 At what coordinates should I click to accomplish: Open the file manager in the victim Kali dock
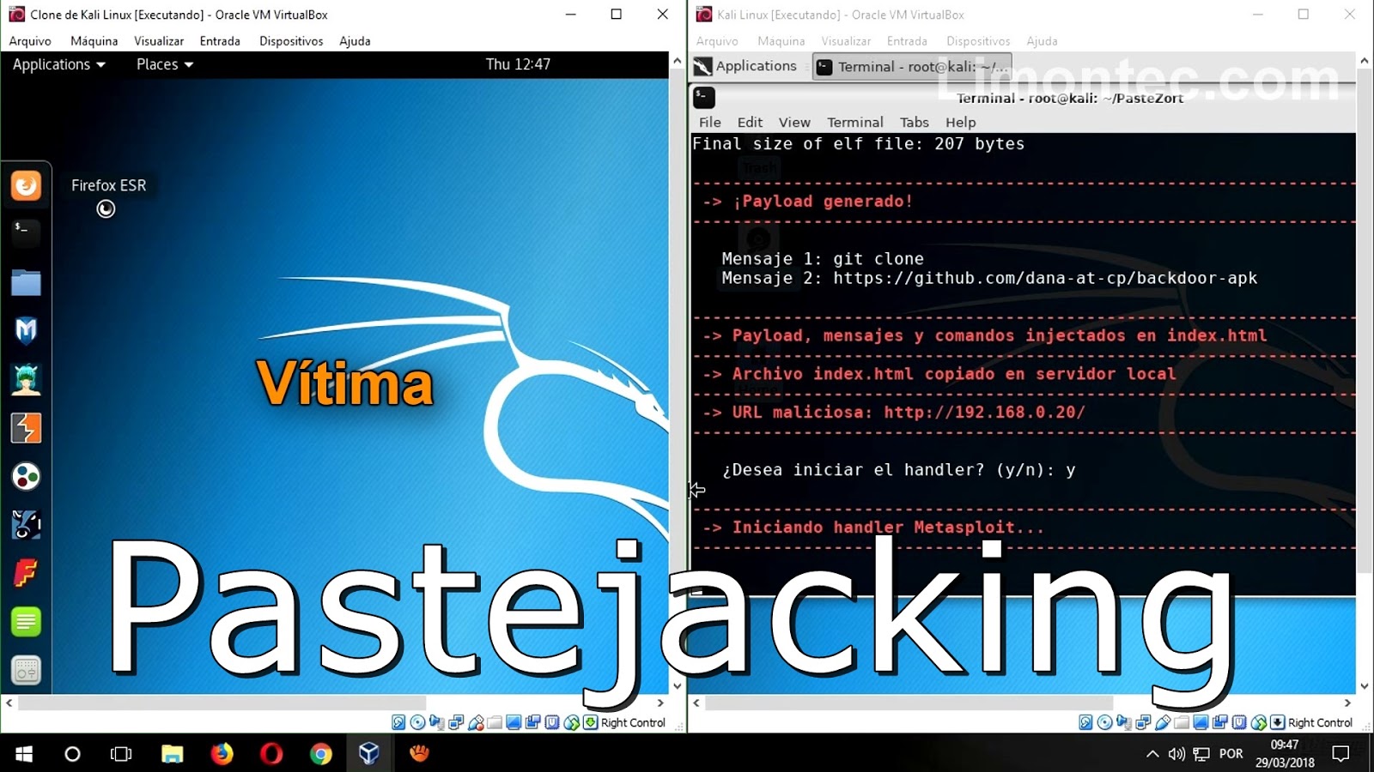(26, 282)
